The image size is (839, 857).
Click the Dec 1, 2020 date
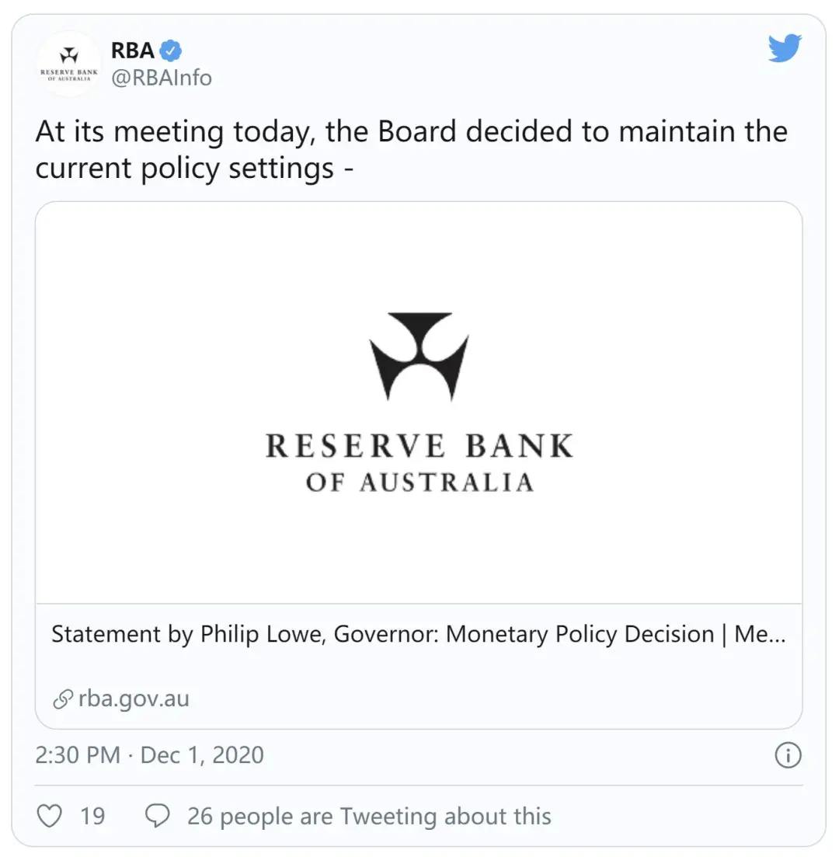[x=202, y=755]
